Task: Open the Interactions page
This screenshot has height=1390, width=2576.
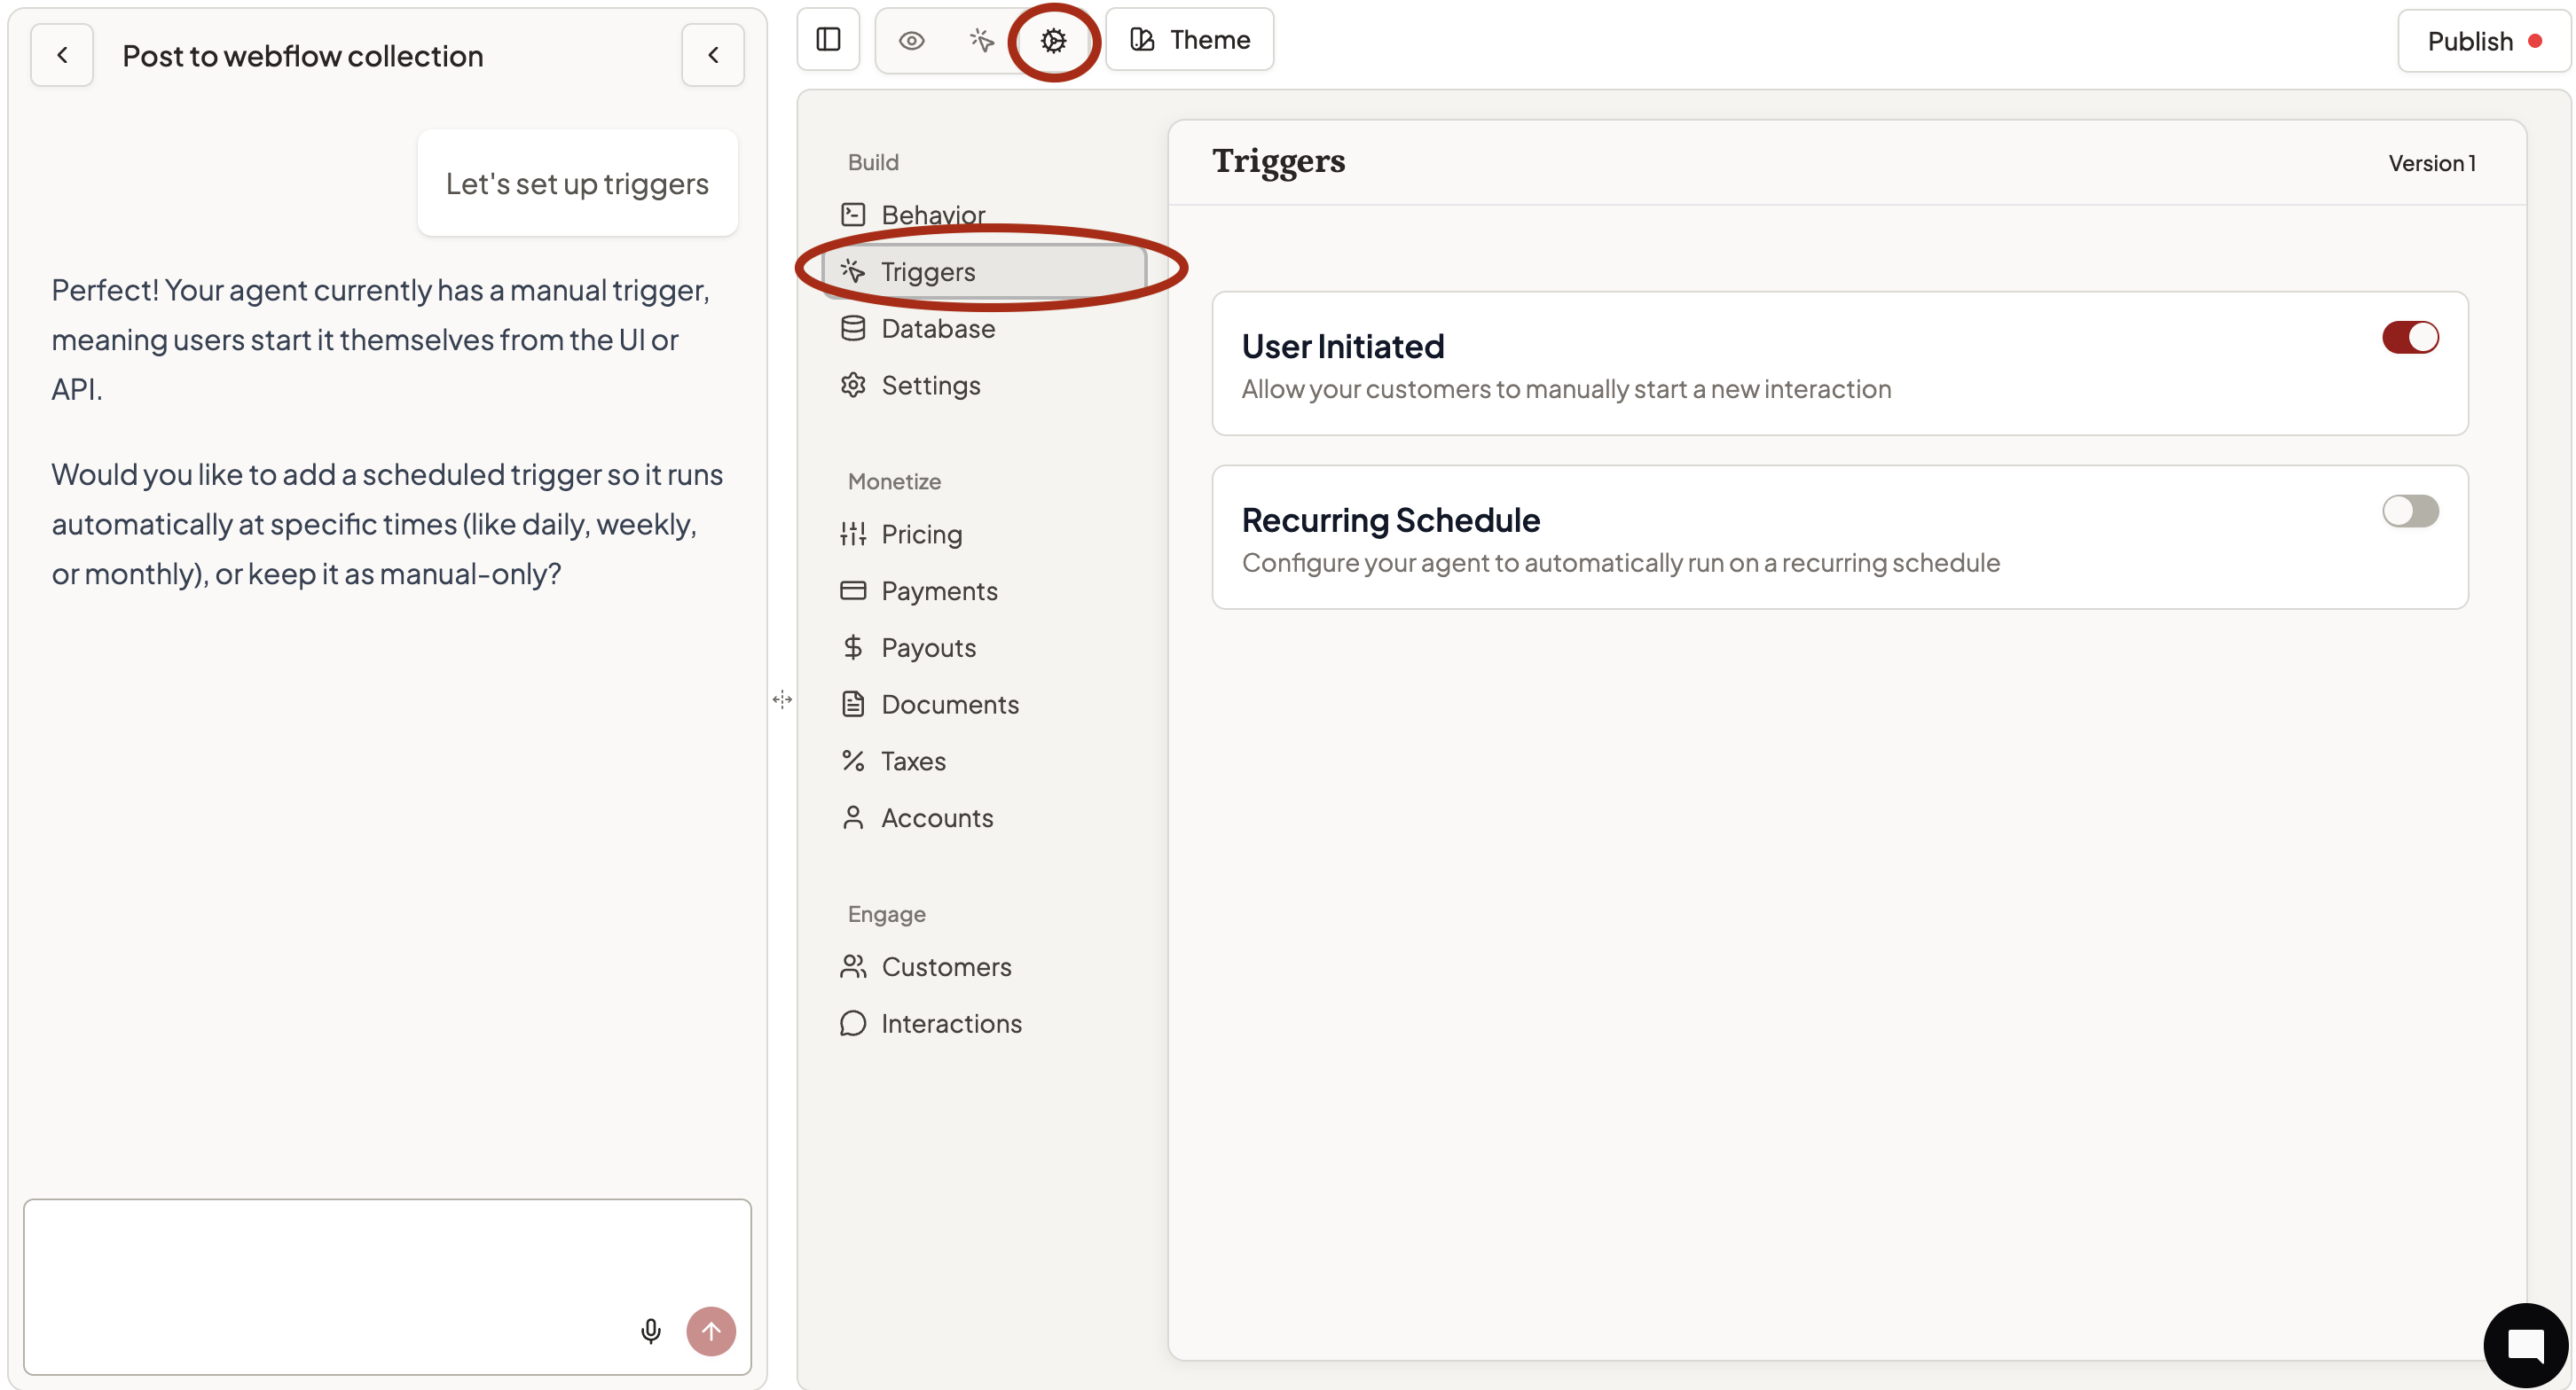Action: click(x=950, y=1023)
